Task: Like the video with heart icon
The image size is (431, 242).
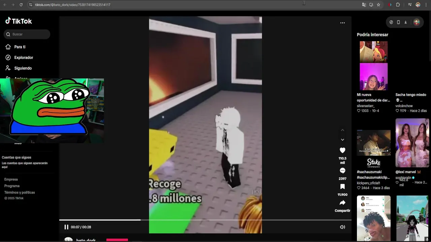Action: (x=342, y=150)
